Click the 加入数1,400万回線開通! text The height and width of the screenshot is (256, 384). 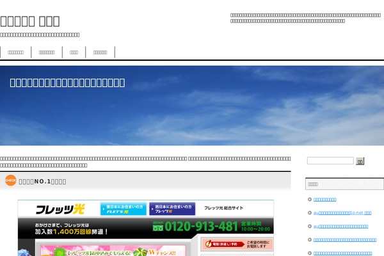(71, 232)
